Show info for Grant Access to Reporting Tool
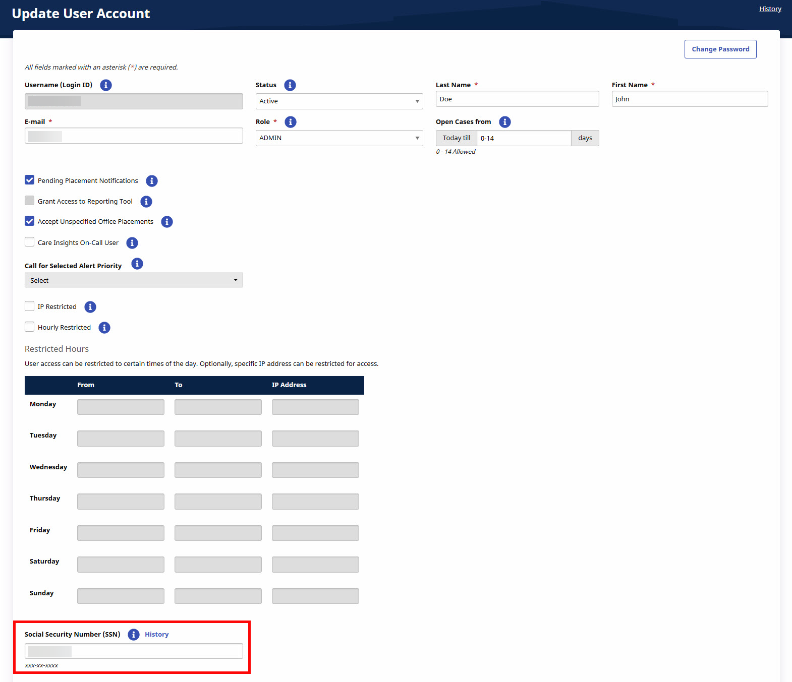792x682 pixels. coord(146,202)
